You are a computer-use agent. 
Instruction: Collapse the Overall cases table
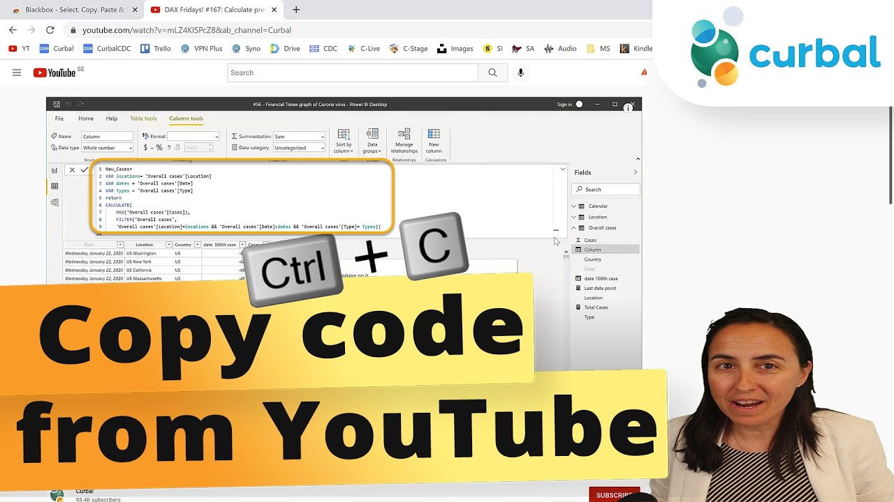pos(573,228)
